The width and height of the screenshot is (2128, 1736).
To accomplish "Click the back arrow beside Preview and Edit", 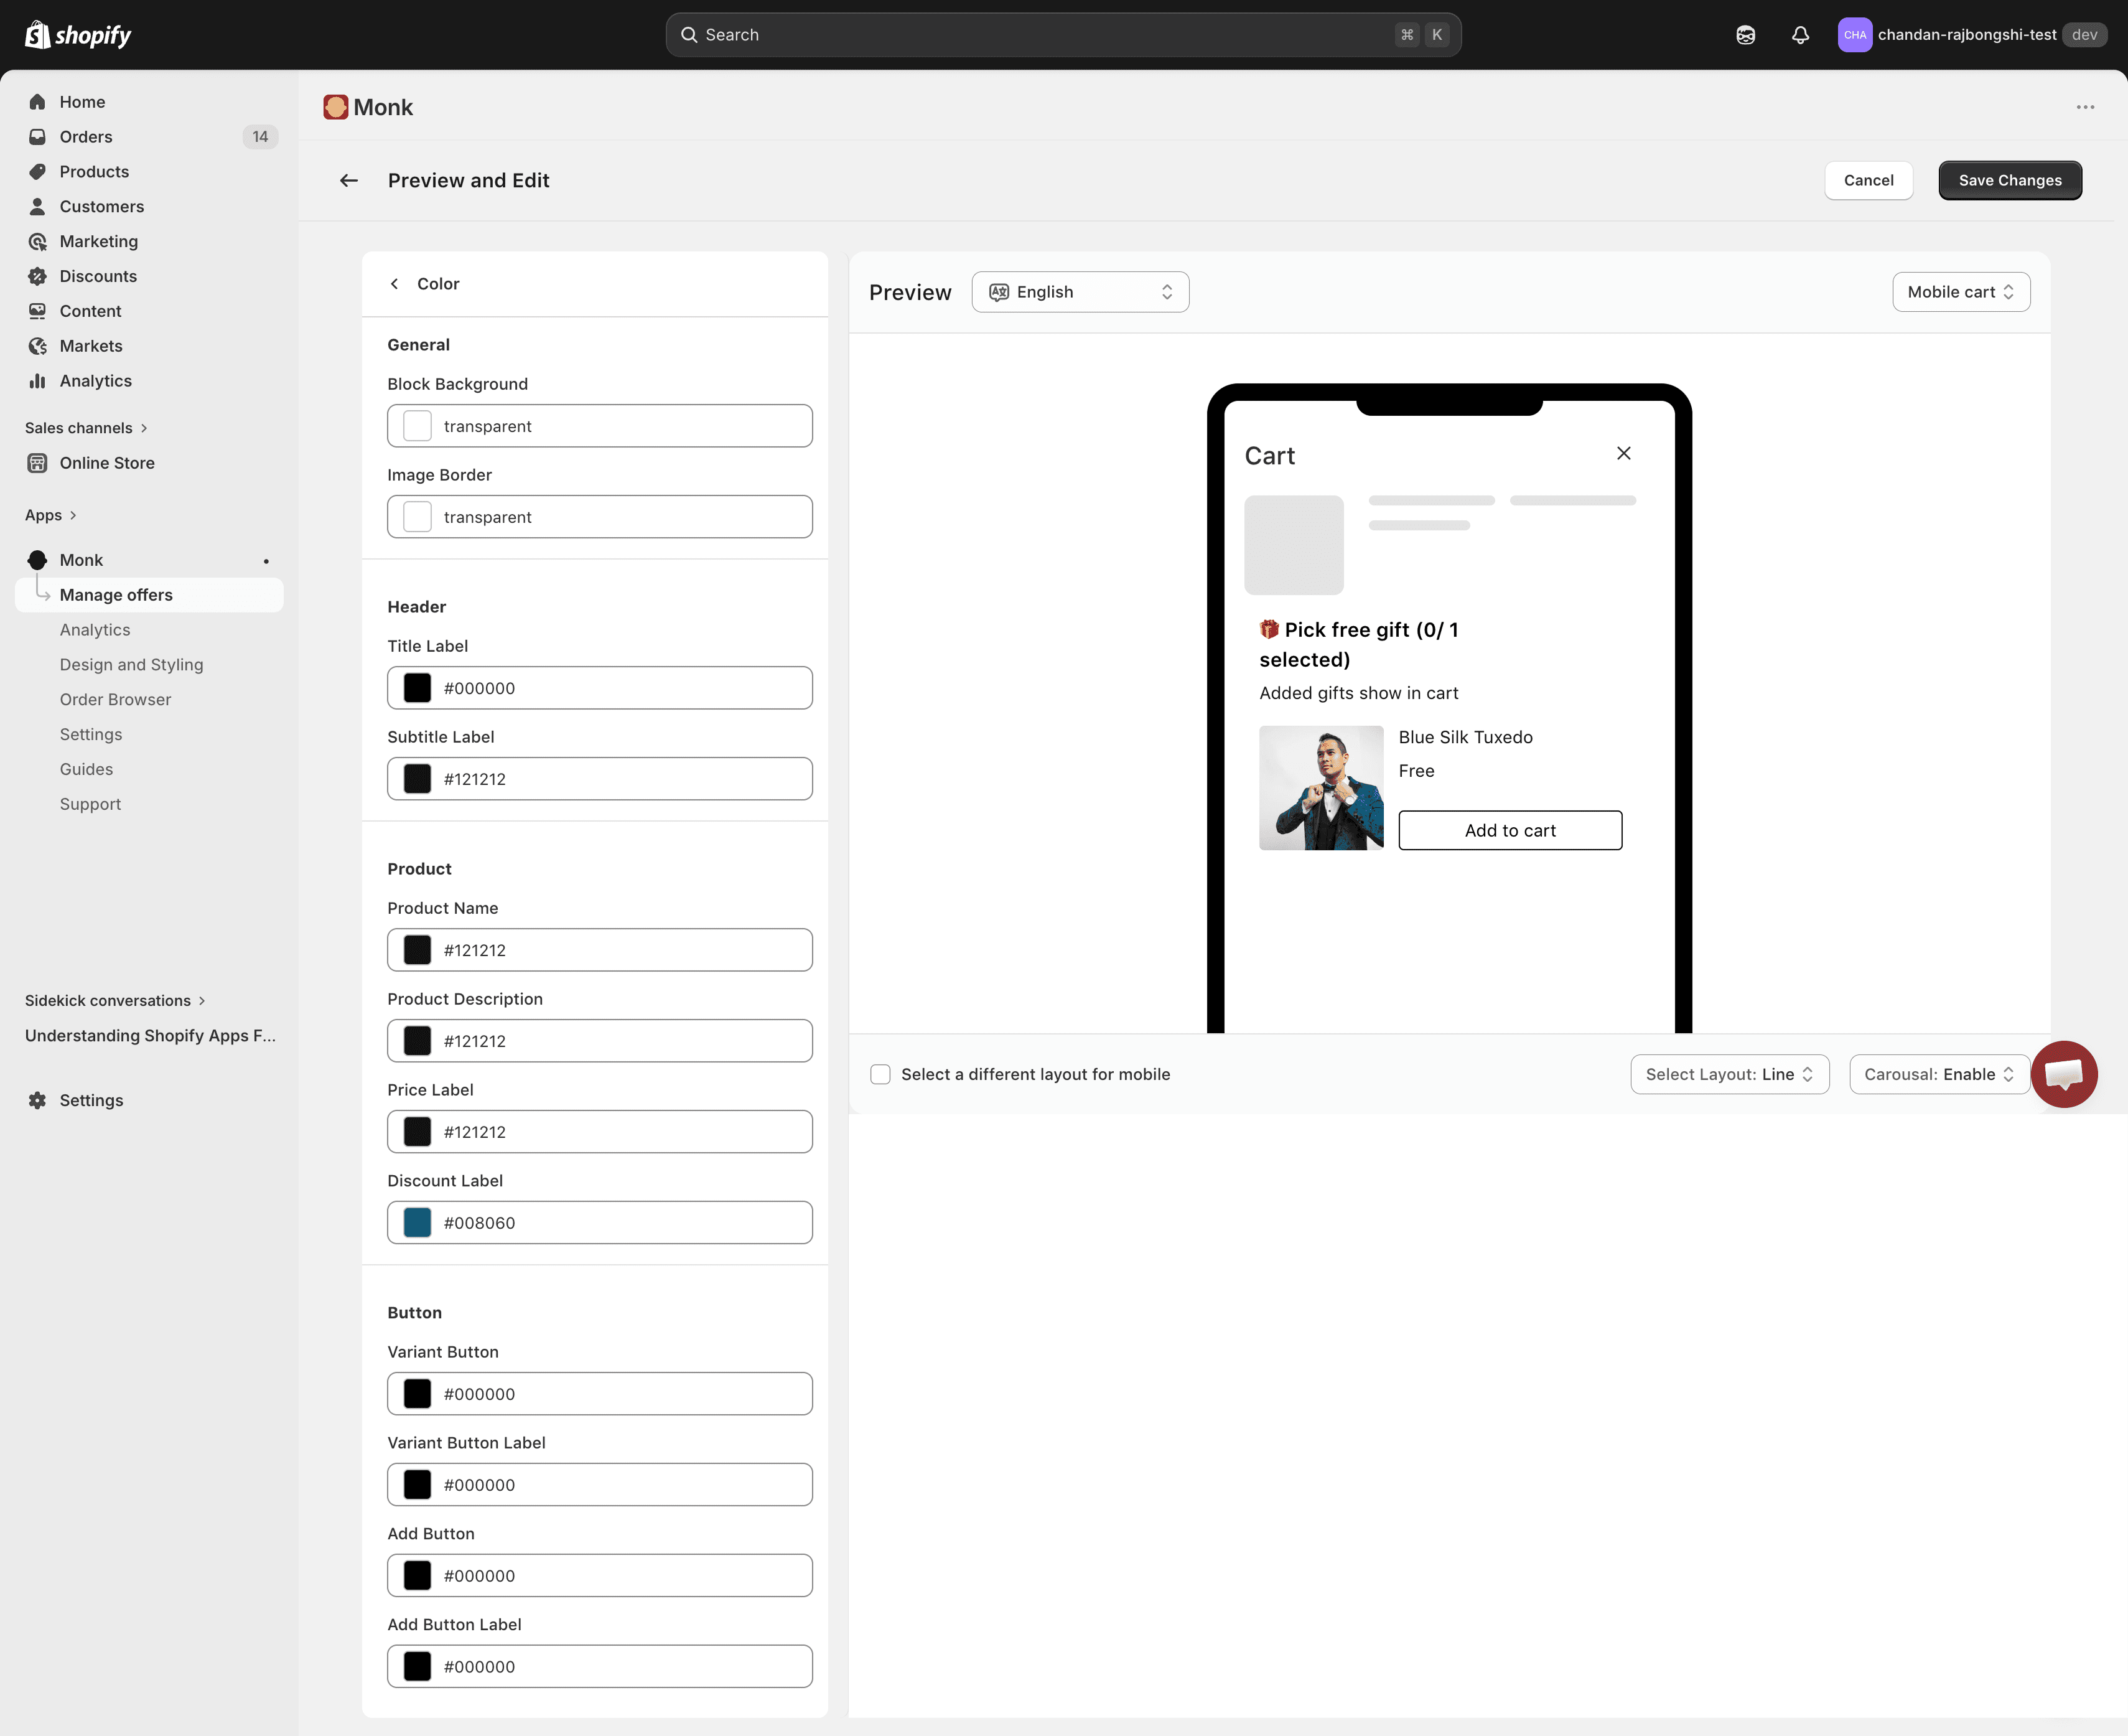I will point(349,180).
